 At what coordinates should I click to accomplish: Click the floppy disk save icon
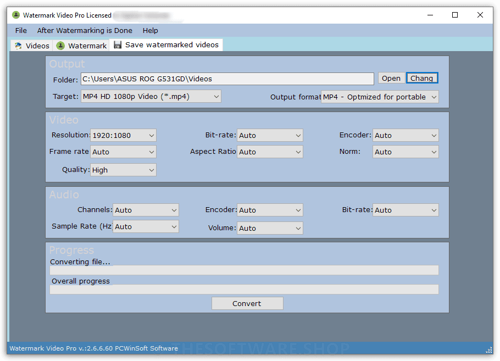[x=118, y=45]
